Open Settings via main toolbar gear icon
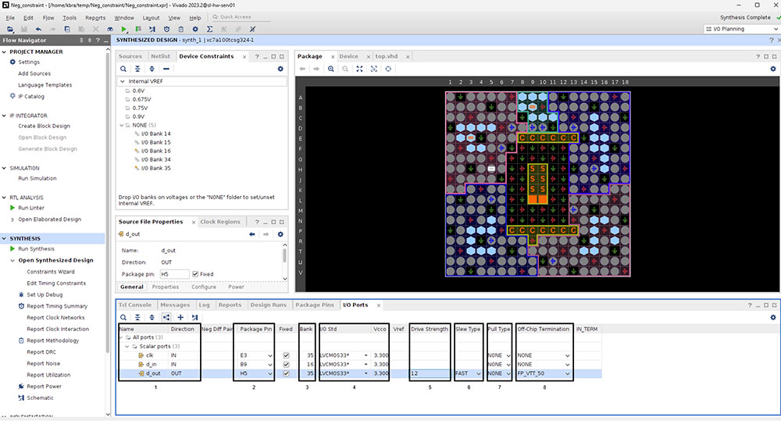 [x=195, y=30]
